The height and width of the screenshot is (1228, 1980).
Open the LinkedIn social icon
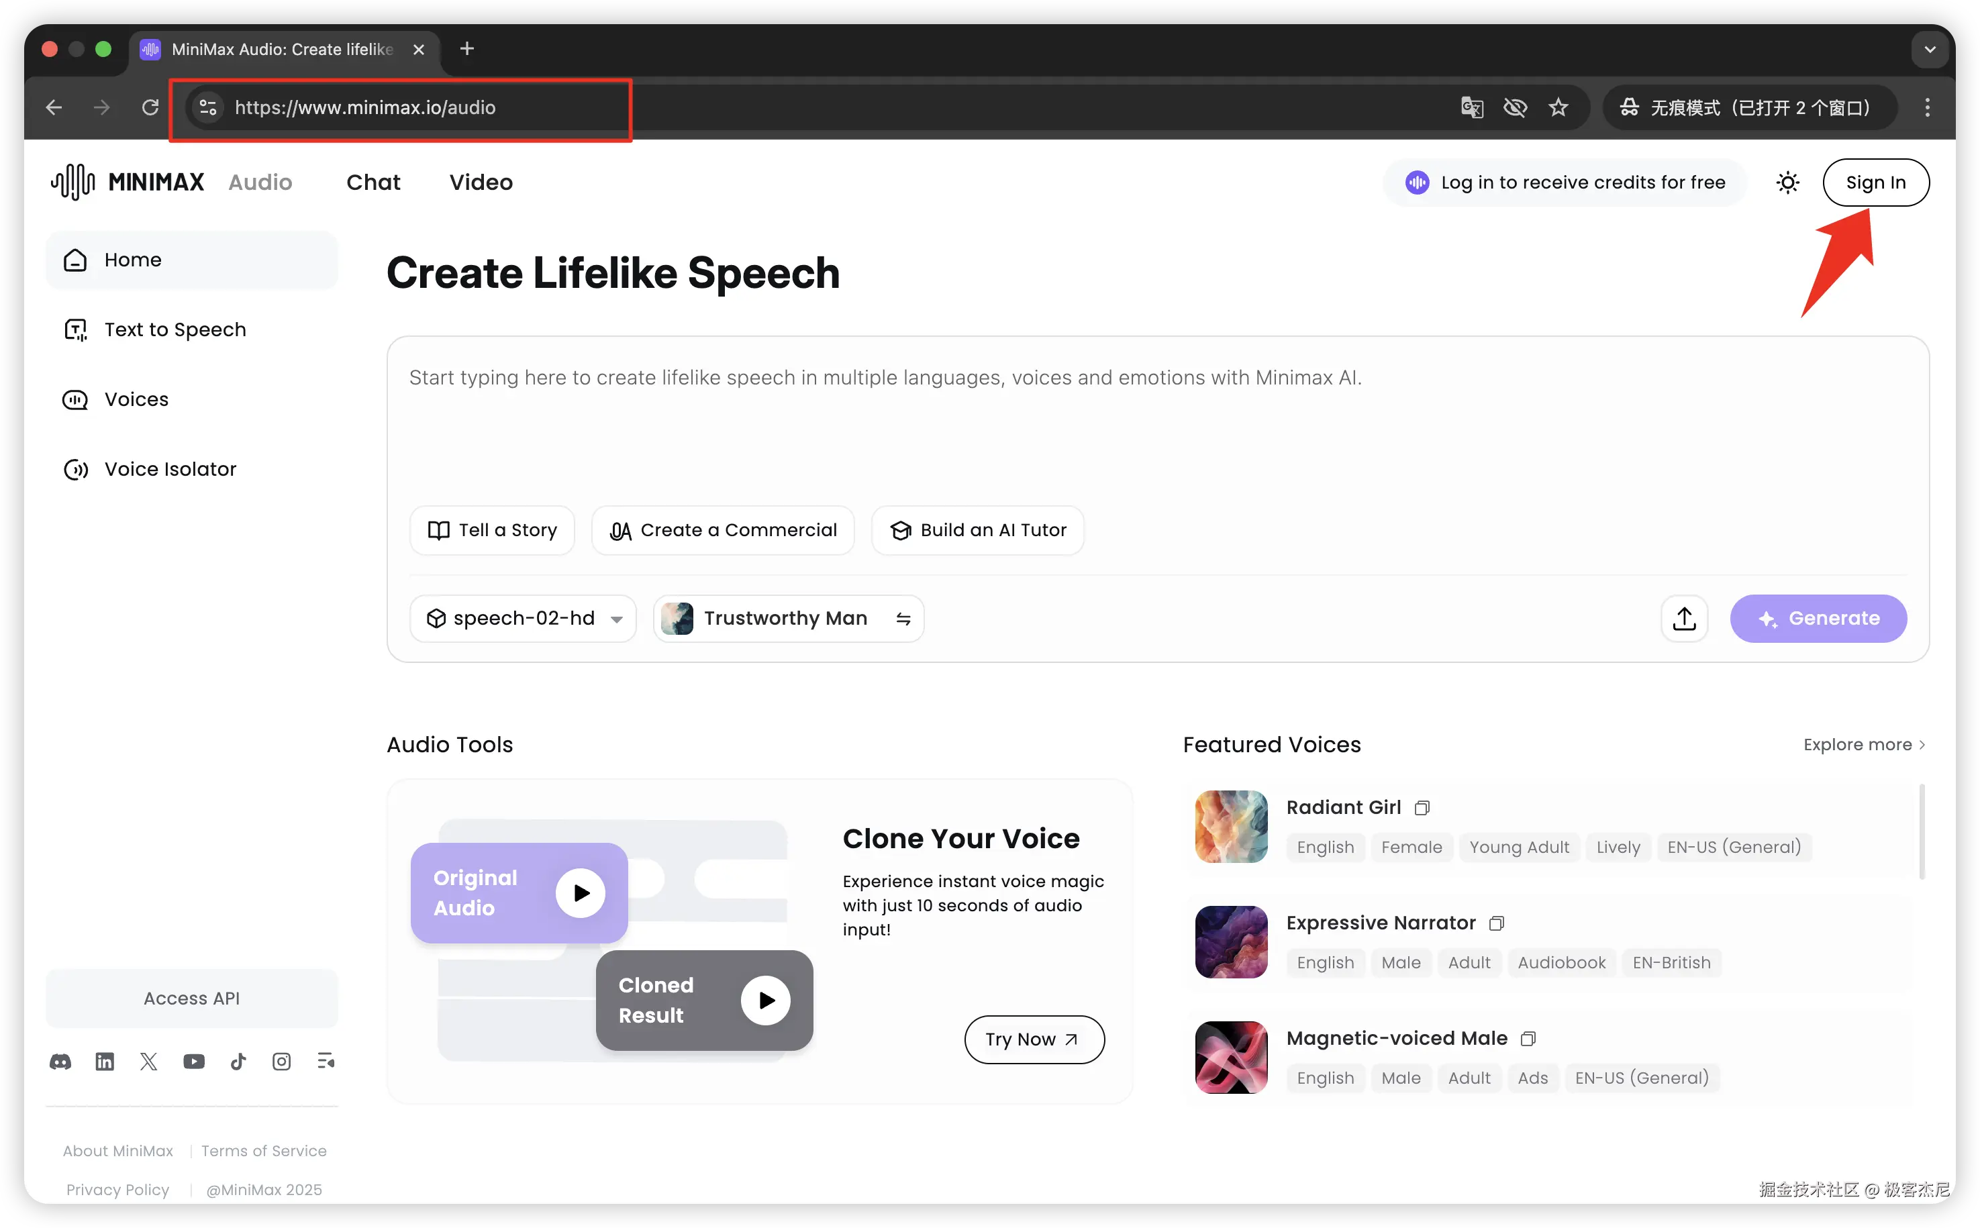click(x=105, y=1062)
